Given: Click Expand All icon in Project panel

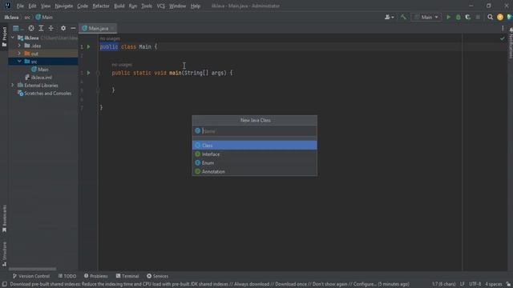Looking at the screenshot, I should [41, 29].
